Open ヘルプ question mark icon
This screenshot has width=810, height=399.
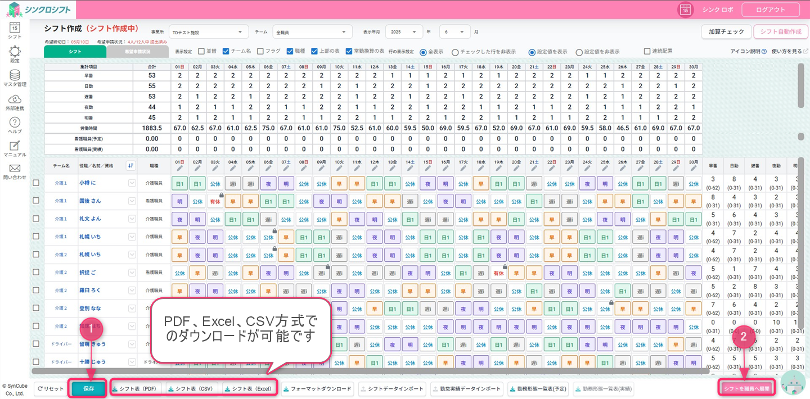[x=15, y=123]
